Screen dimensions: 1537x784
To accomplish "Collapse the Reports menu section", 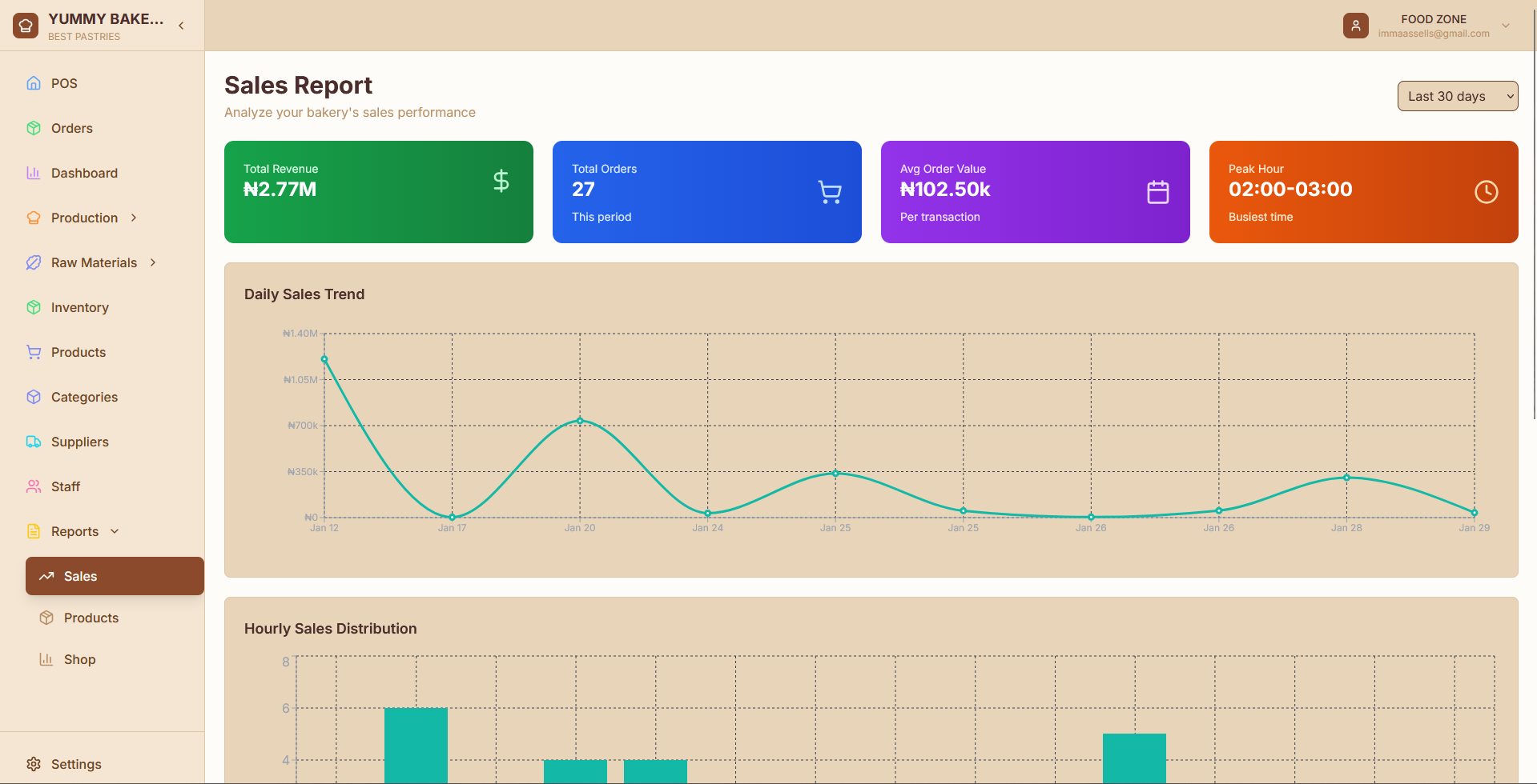I will point(115,531).
